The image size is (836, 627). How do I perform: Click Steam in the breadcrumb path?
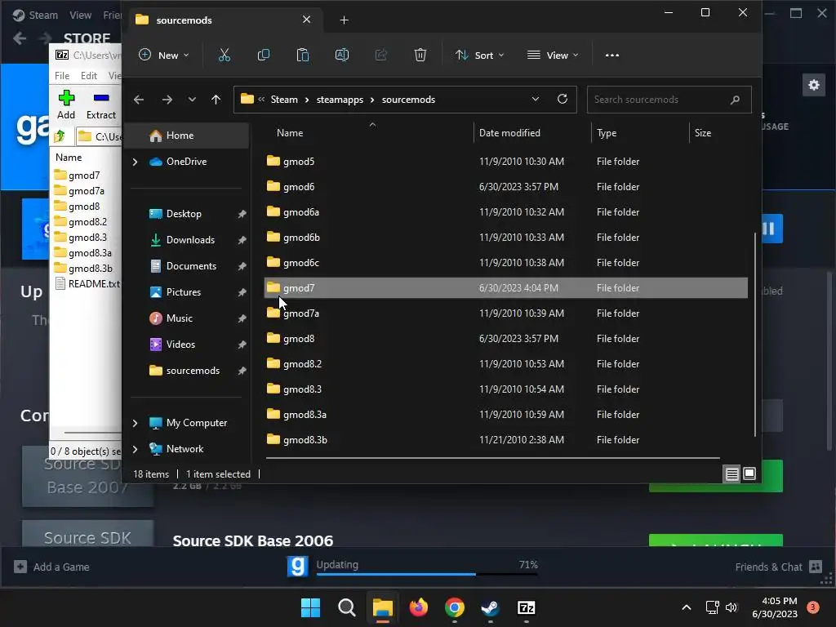pyautogui.click(x=284, y=100)
